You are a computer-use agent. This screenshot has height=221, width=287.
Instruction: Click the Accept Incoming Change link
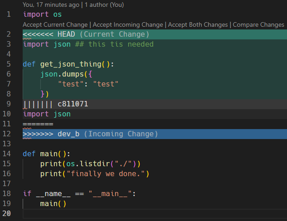pyautogui.click(x=128, y=24)
